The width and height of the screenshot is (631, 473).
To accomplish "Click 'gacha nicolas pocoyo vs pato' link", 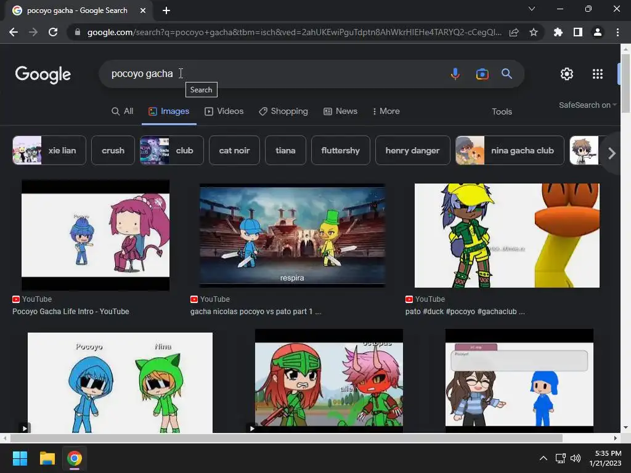I will tap(256, 311).
